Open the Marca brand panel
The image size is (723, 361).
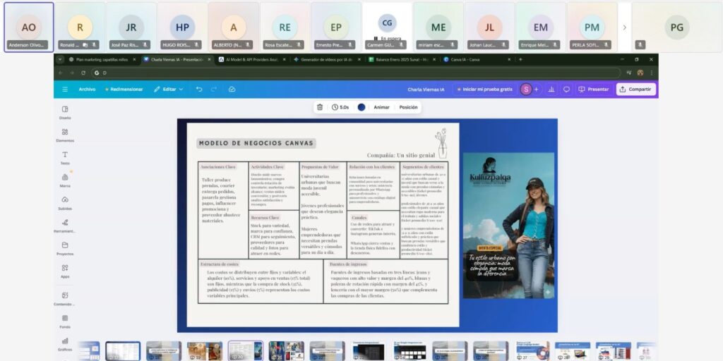(x=65, y=180)
